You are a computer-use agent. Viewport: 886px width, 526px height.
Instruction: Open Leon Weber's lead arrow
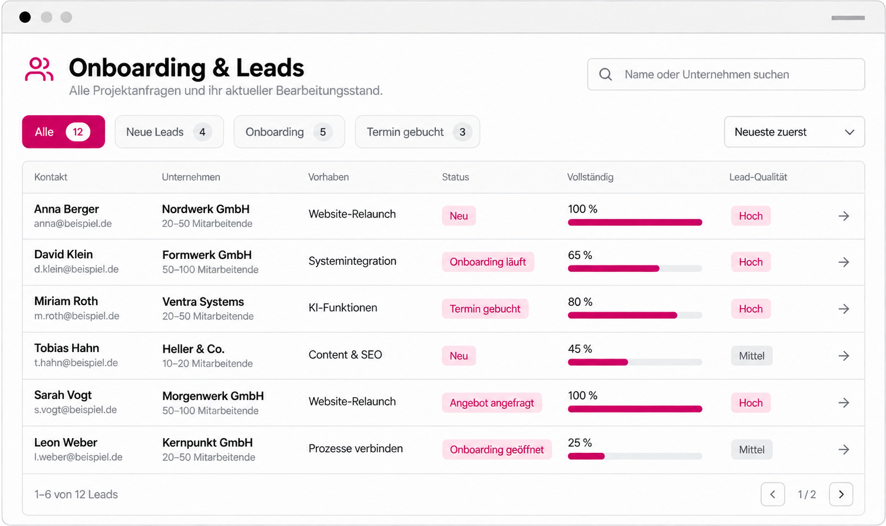tap(844, 449)
